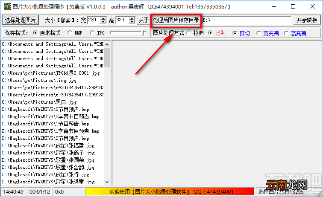The width and height of the screenshot is (323, 197).
Task: Select 1字幕节目预告.bmp in file list
Action: coord(53,131)
